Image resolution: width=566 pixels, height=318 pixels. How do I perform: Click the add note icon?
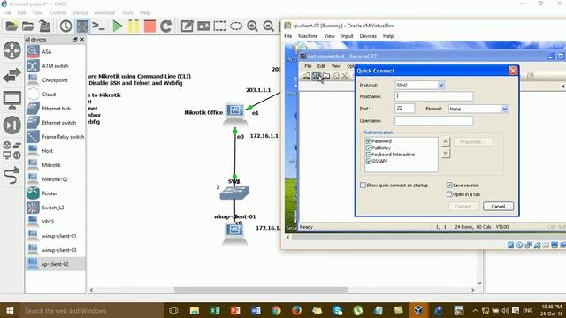point(187,26)
